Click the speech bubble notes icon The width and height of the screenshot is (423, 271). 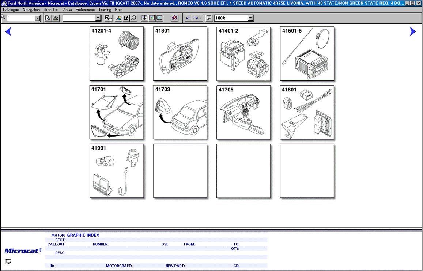(x=209, y=18)
